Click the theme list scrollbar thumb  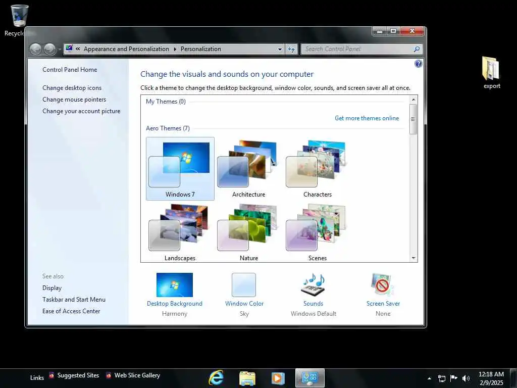click(x=413, y=119)
